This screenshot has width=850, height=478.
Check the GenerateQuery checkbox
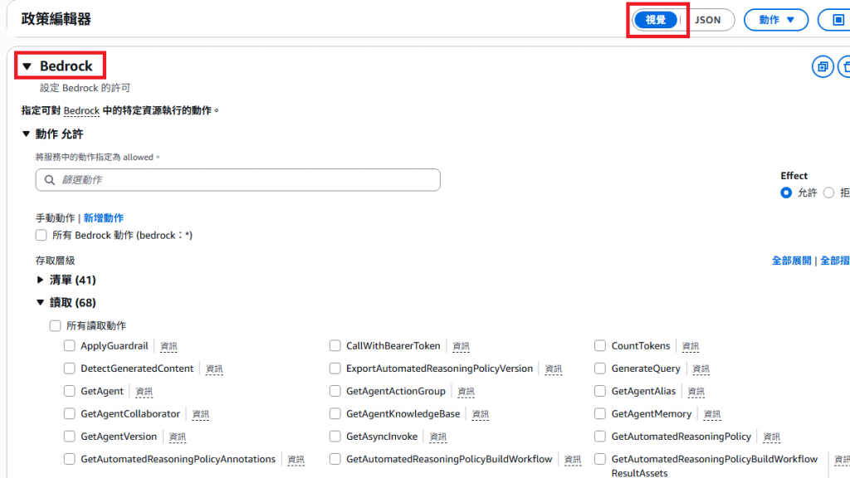click(x=599, y=368)
